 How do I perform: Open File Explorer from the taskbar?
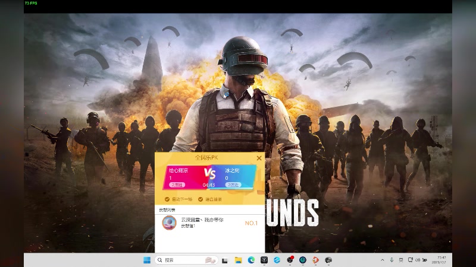239,260
